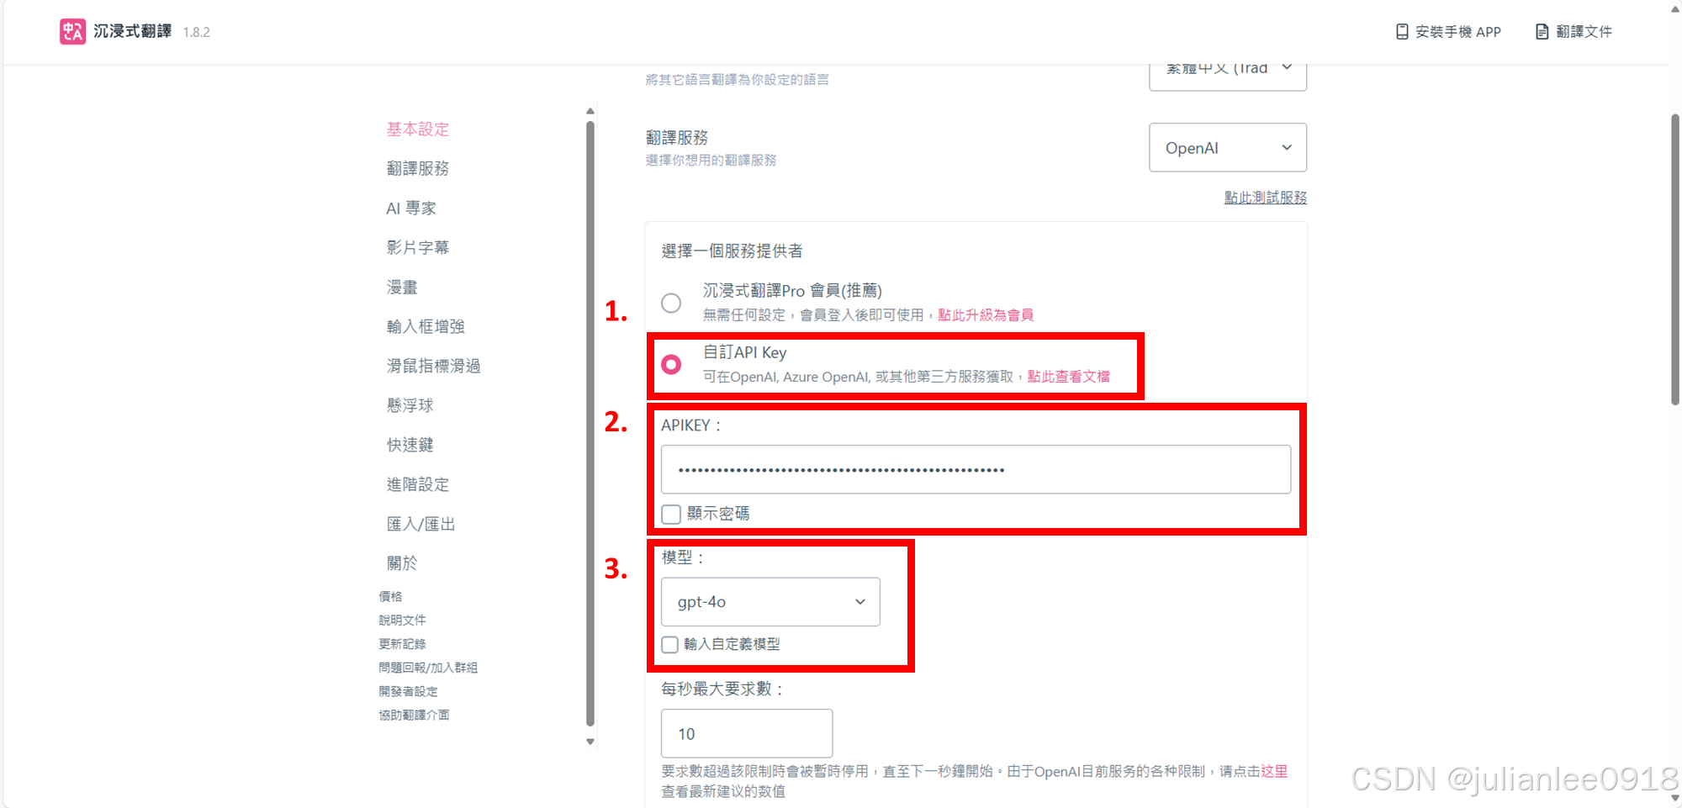Click the sidebar scroll up arrow
This screenshot has width=1682, height=808.
590,111
